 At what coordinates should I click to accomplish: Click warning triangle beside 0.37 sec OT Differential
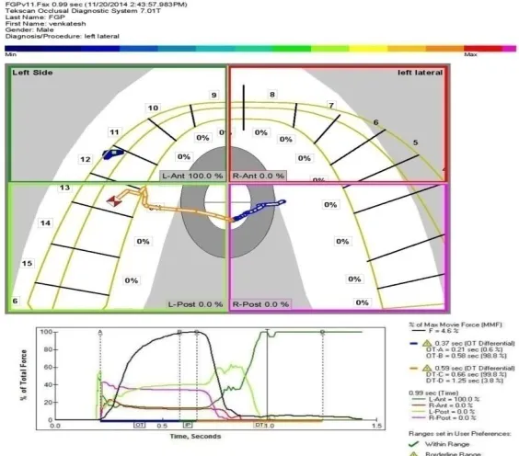[x=427, y=343]
